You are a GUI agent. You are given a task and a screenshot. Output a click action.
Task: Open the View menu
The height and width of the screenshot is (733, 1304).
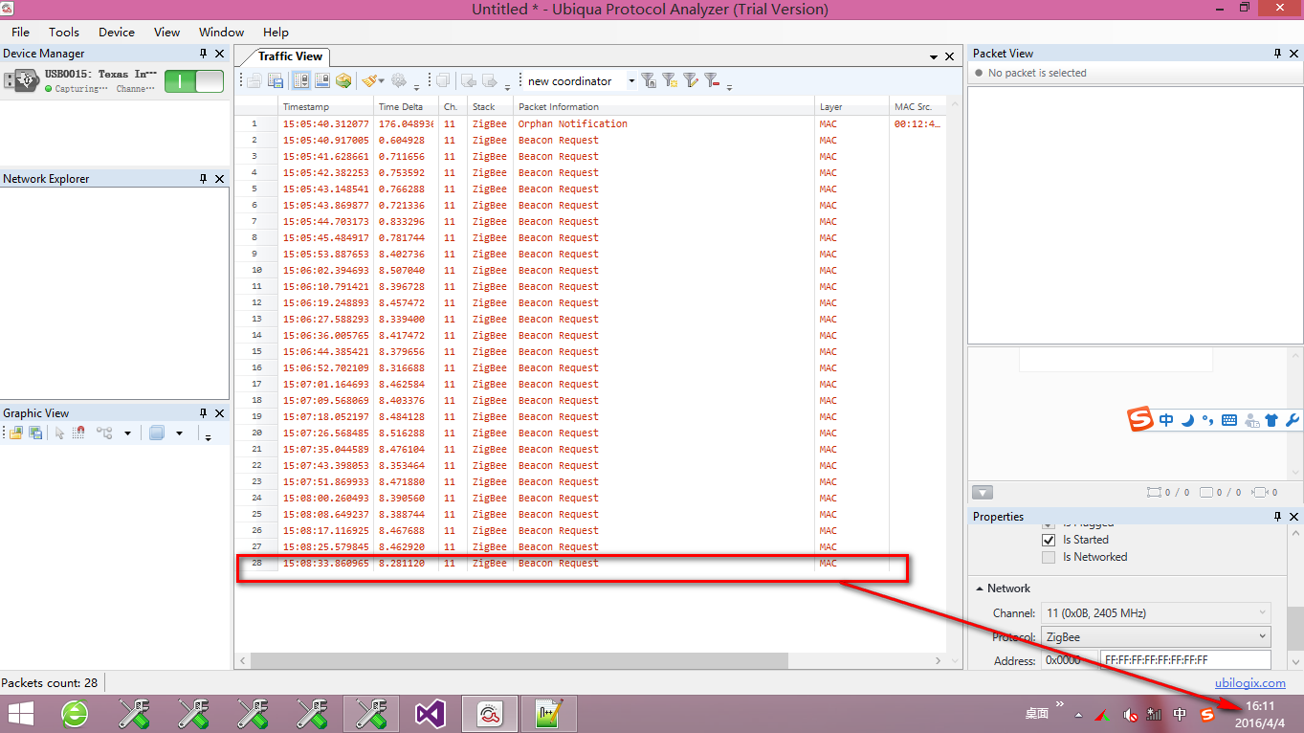166,32
